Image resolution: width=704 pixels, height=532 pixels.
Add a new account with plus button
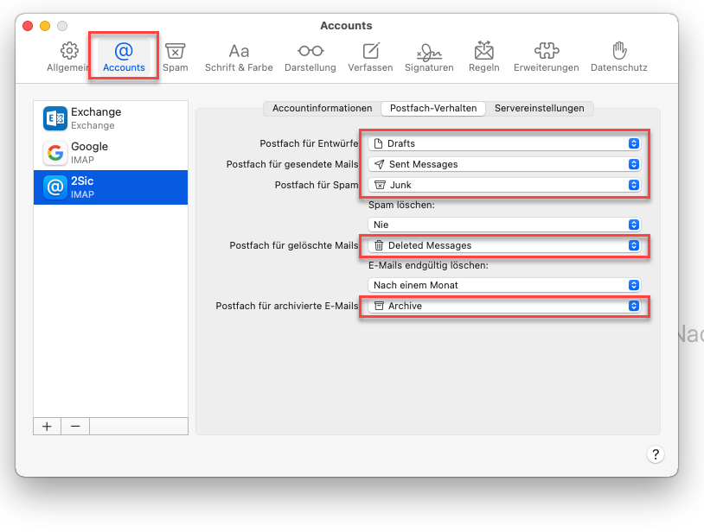tap(48, 427)
